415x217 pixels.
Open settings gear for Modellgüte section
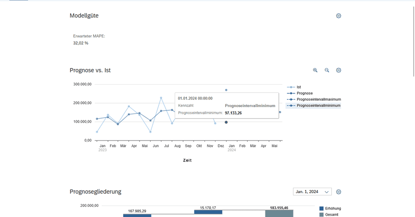pyautogui.click(x=339, y=16)
